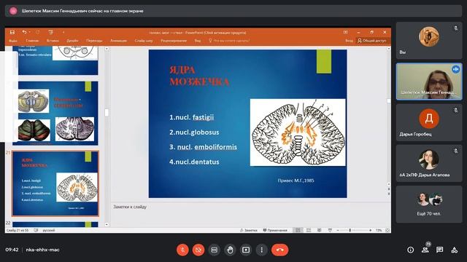The image size is (467, 262).
Task: Switch to the Рецензирование ribbon tab
Action: 174,41
